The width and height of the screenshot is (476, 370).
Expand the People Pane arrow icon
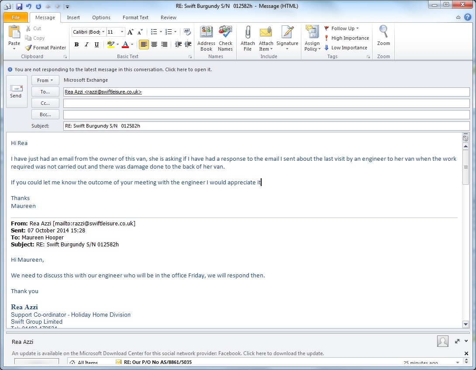tap(457, 341)
